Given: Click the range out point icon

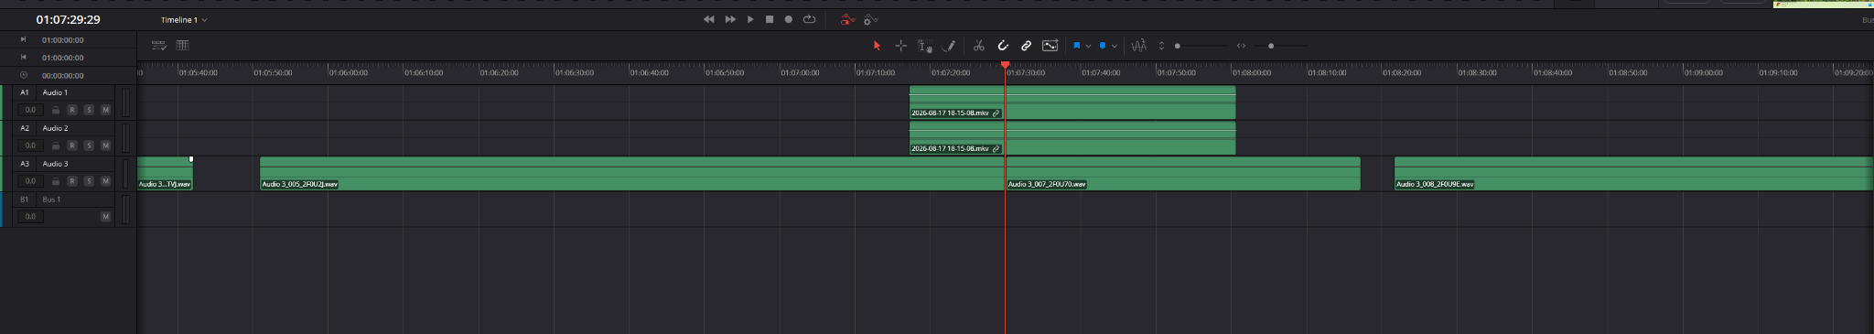Looking at the screenshot, I should coord(24,57).
